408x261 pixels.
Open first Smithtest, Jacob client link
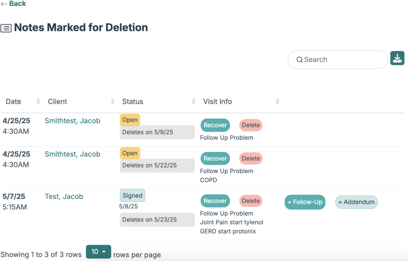[72, 121]
